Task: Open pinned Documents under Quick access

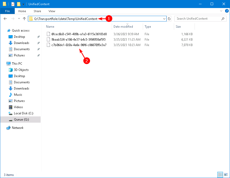Action: (22, 49)
